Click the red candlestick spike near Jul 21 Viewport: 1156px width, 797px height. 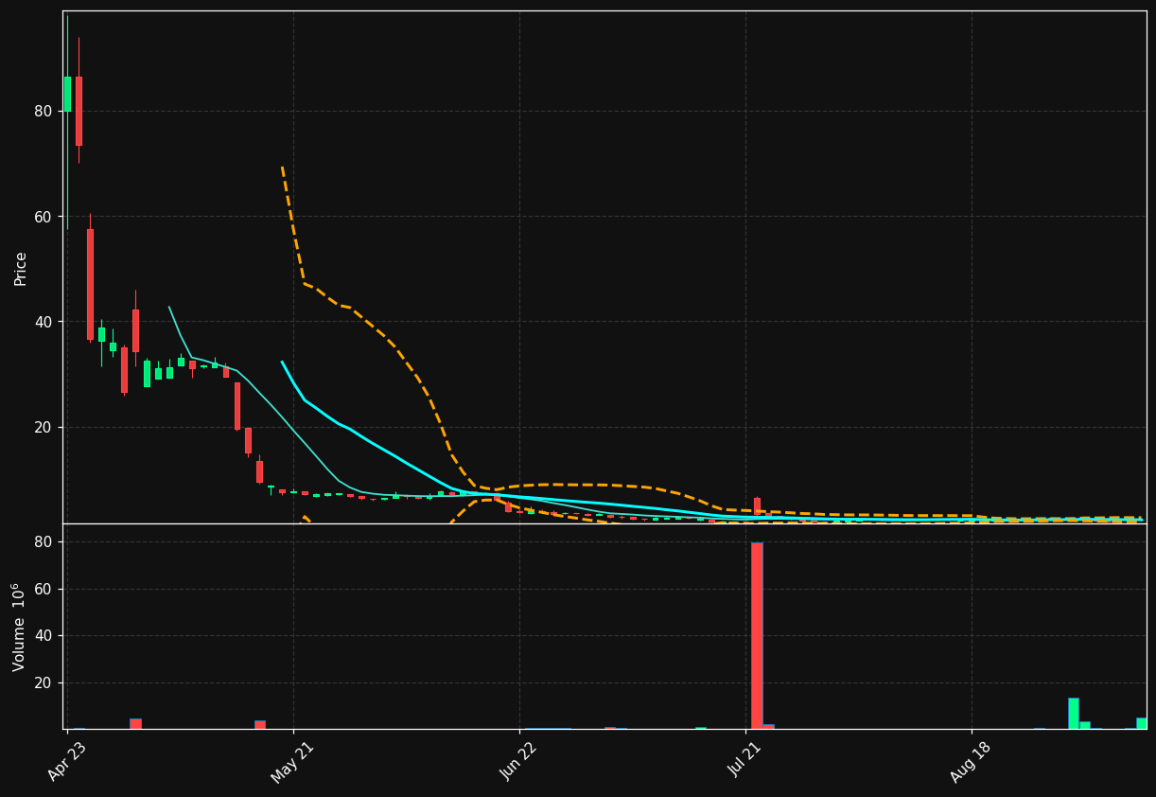(757, 506)
